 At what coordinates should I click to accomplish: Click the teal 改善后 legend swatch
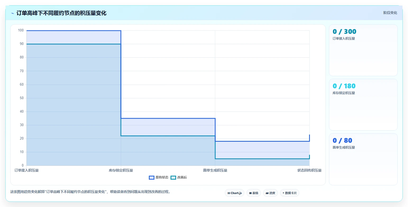point(173,177)
